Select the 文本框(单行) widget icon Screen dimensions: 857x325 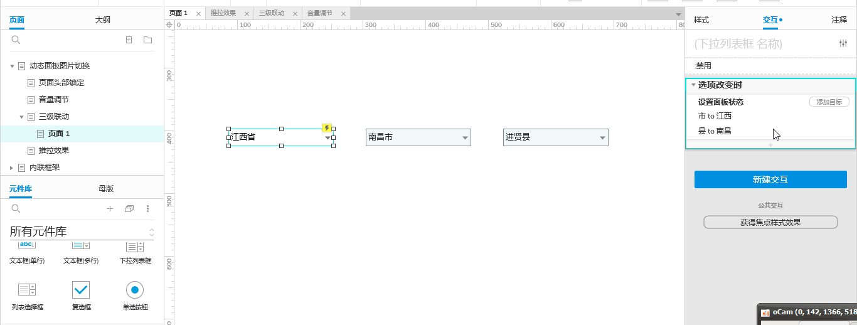point(27,246)
